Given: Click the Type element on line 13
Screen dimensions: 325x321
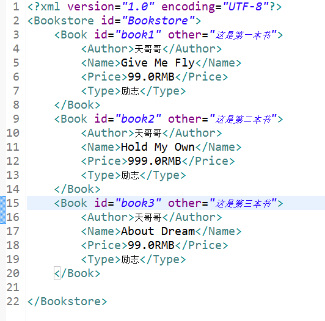Looking at the screenshot, I should (133, 175).
